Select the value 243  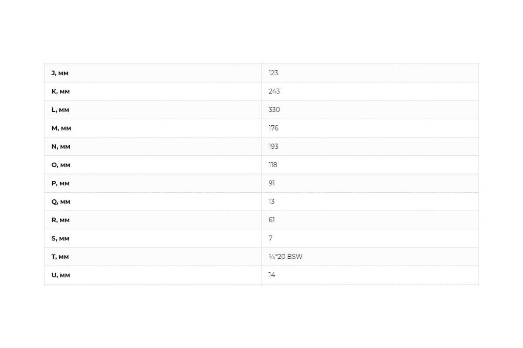coord(274,91)
